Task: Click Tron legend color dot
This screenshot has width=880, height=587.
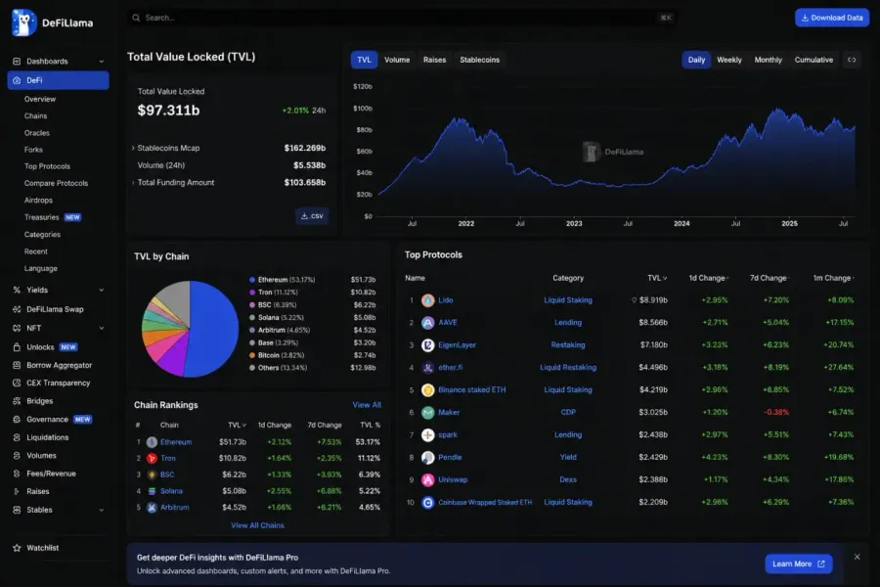Action: [252, 293]
